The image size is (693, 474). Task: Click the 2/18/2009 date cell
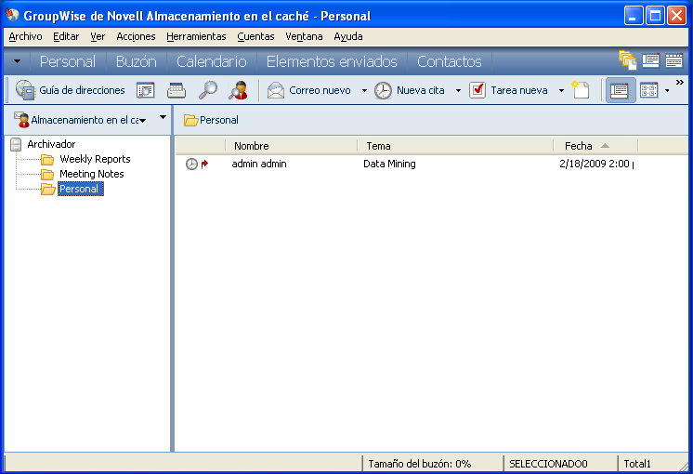[596, 164]
